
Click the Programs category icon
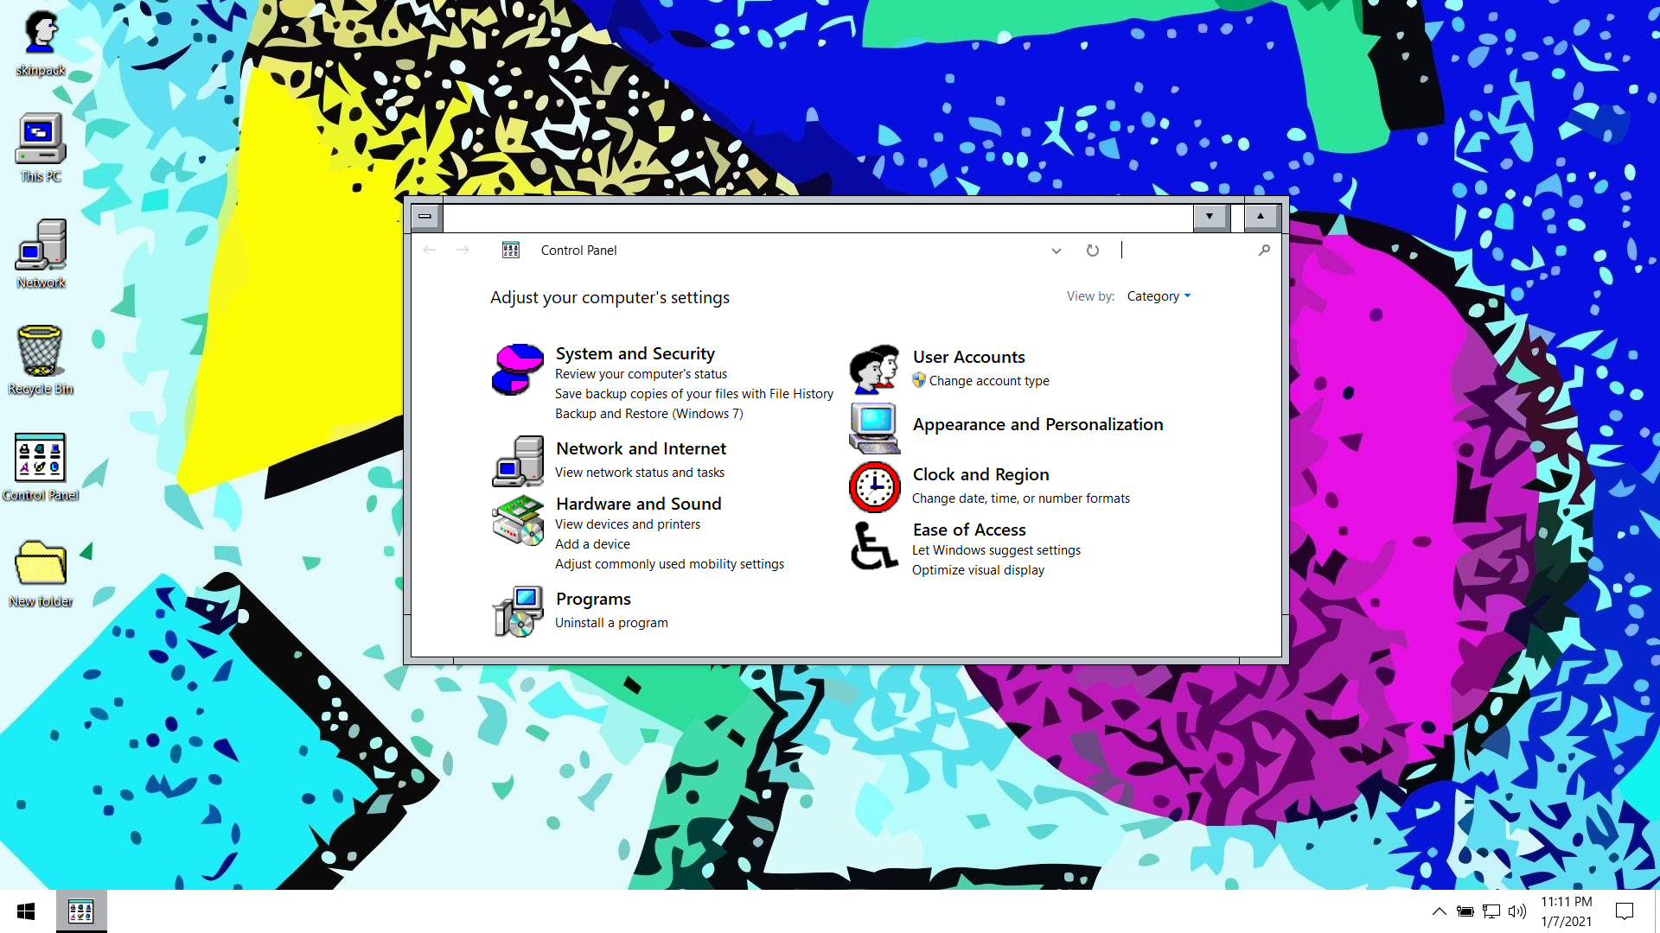tap(517, 612)
